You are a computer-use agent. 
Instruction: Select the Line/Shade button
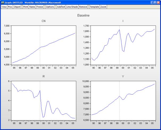click(72, 7)
